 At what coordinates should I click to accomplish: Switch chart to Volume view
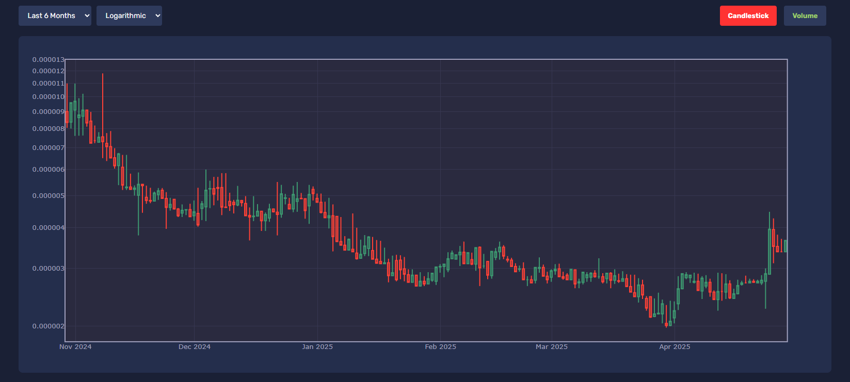pos(805,15)
